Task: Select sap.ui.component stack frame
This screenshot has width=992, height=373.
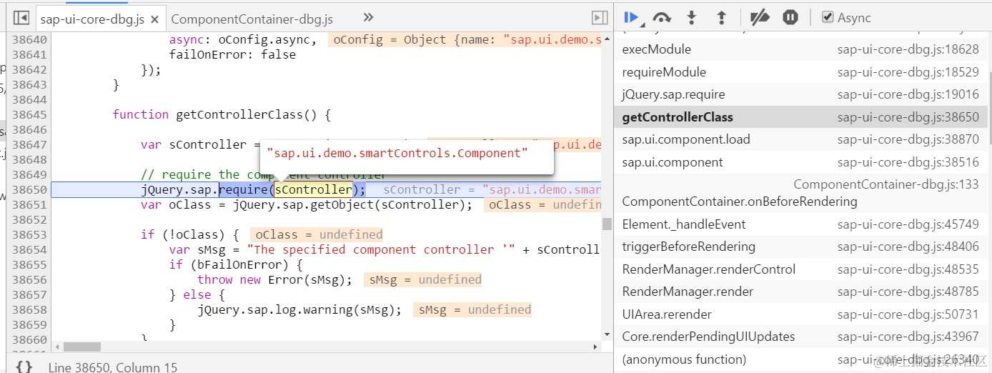Action: click(x=800, y=162)
